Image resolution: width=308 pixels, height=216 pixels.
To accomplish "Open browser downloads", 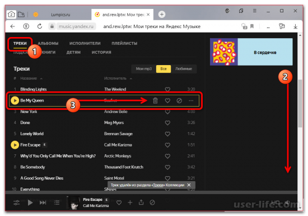I will [295, 26].
